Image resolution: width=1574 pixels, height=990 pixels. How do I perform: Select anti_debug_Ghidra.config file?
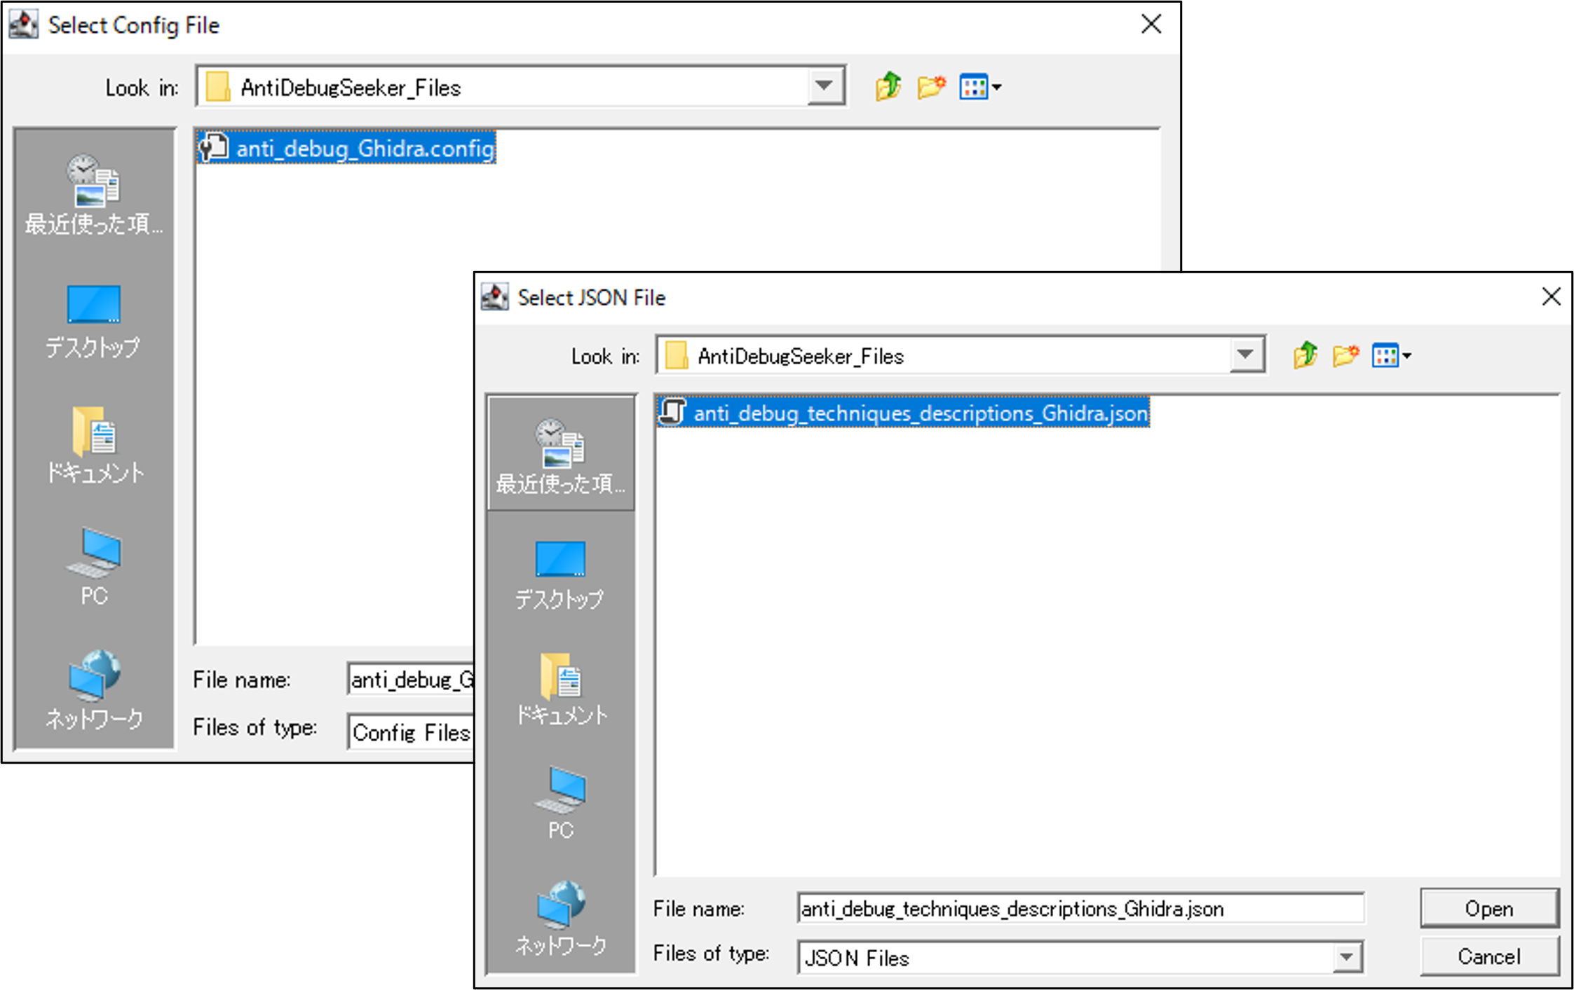tap(364, 149)
